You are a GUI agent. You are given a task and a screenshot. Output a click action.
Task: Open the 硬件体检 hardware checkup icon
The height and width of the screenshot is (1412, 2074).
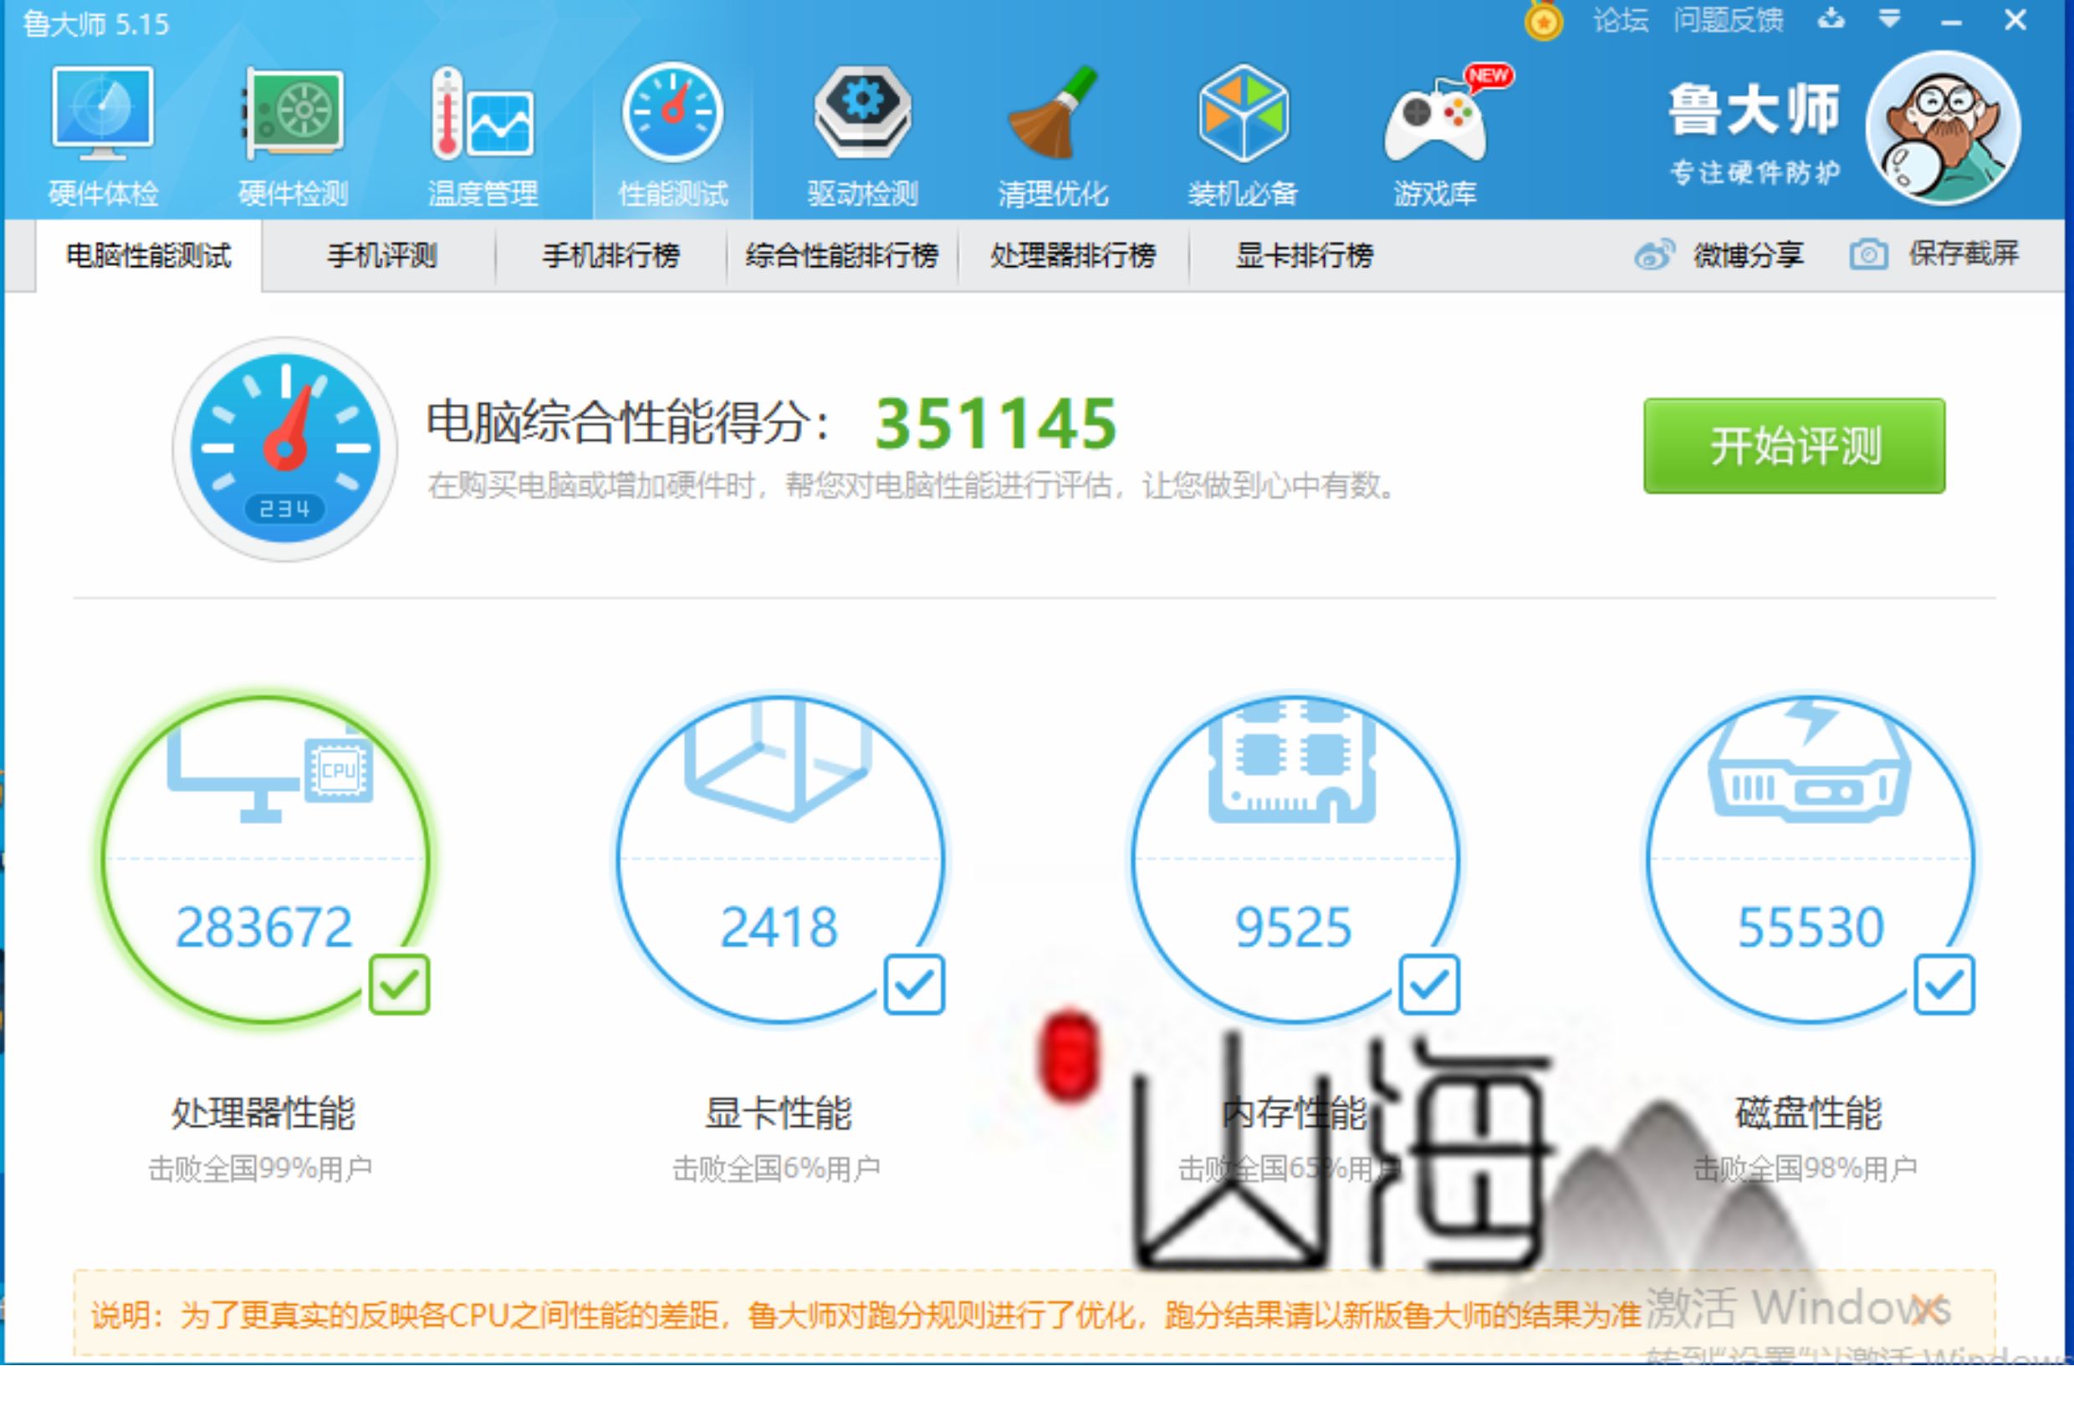click(x=103, y=114)
